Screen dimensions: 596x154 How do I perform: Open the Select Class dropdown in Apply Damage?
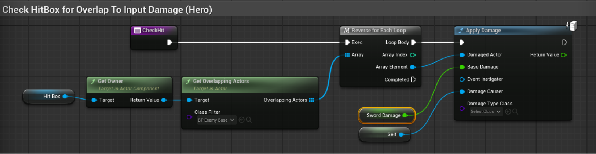(486, 112)
